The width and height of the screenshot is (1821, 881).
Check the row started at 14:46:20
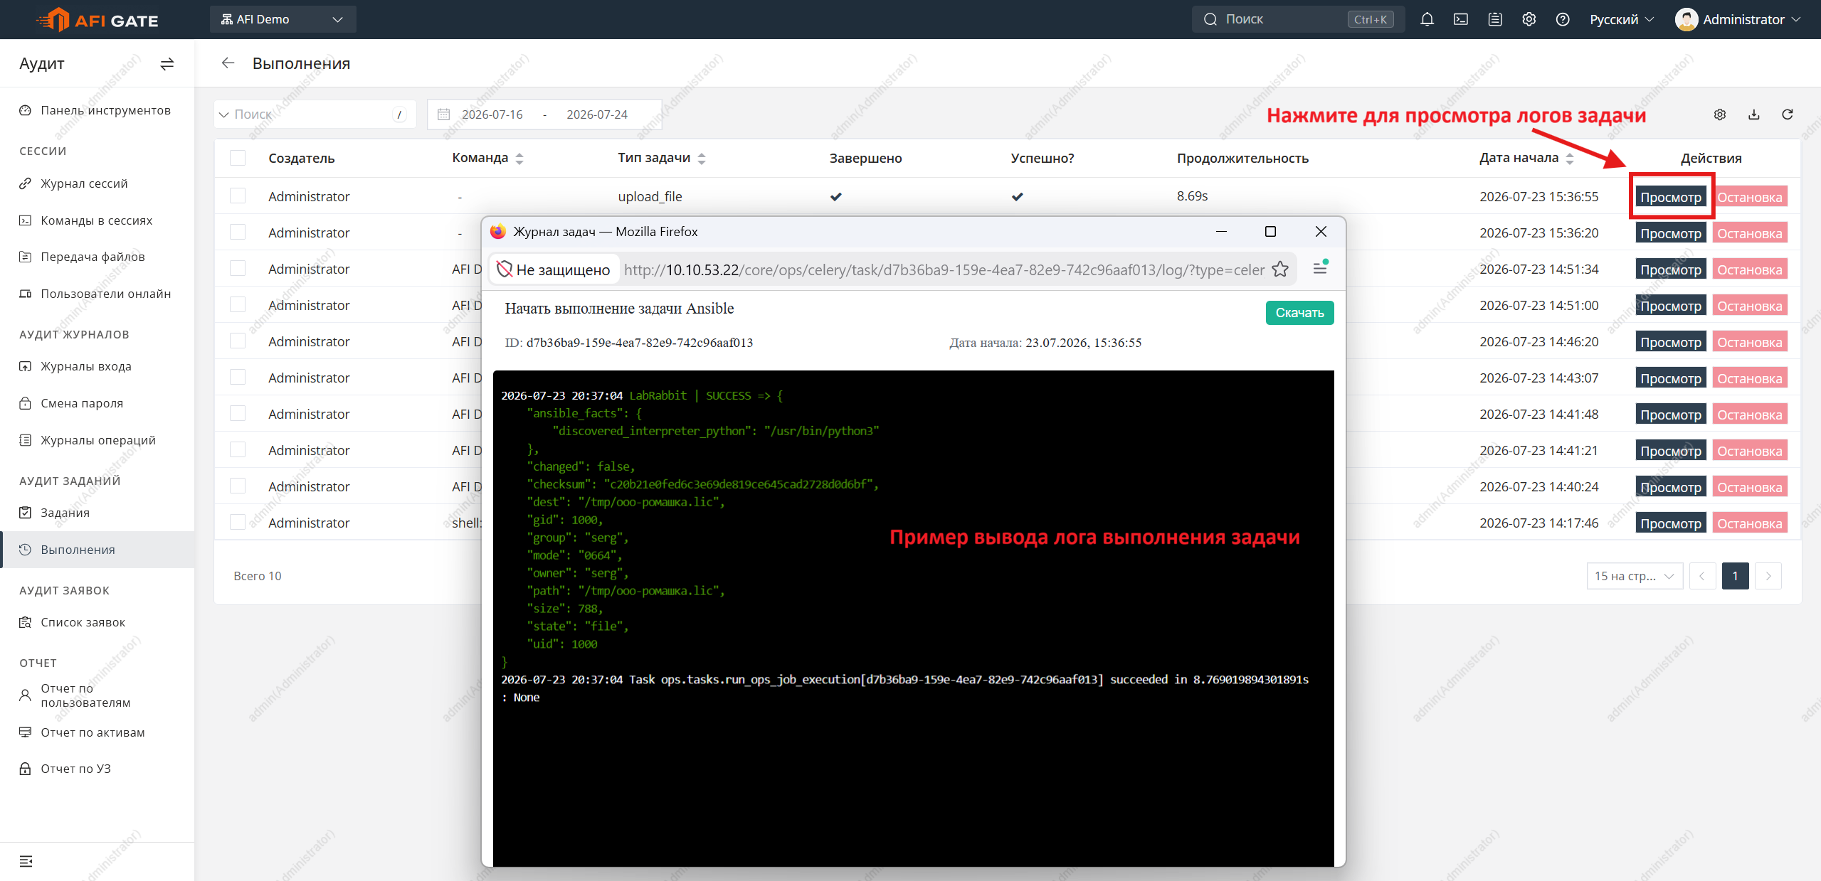coord(238,341)
